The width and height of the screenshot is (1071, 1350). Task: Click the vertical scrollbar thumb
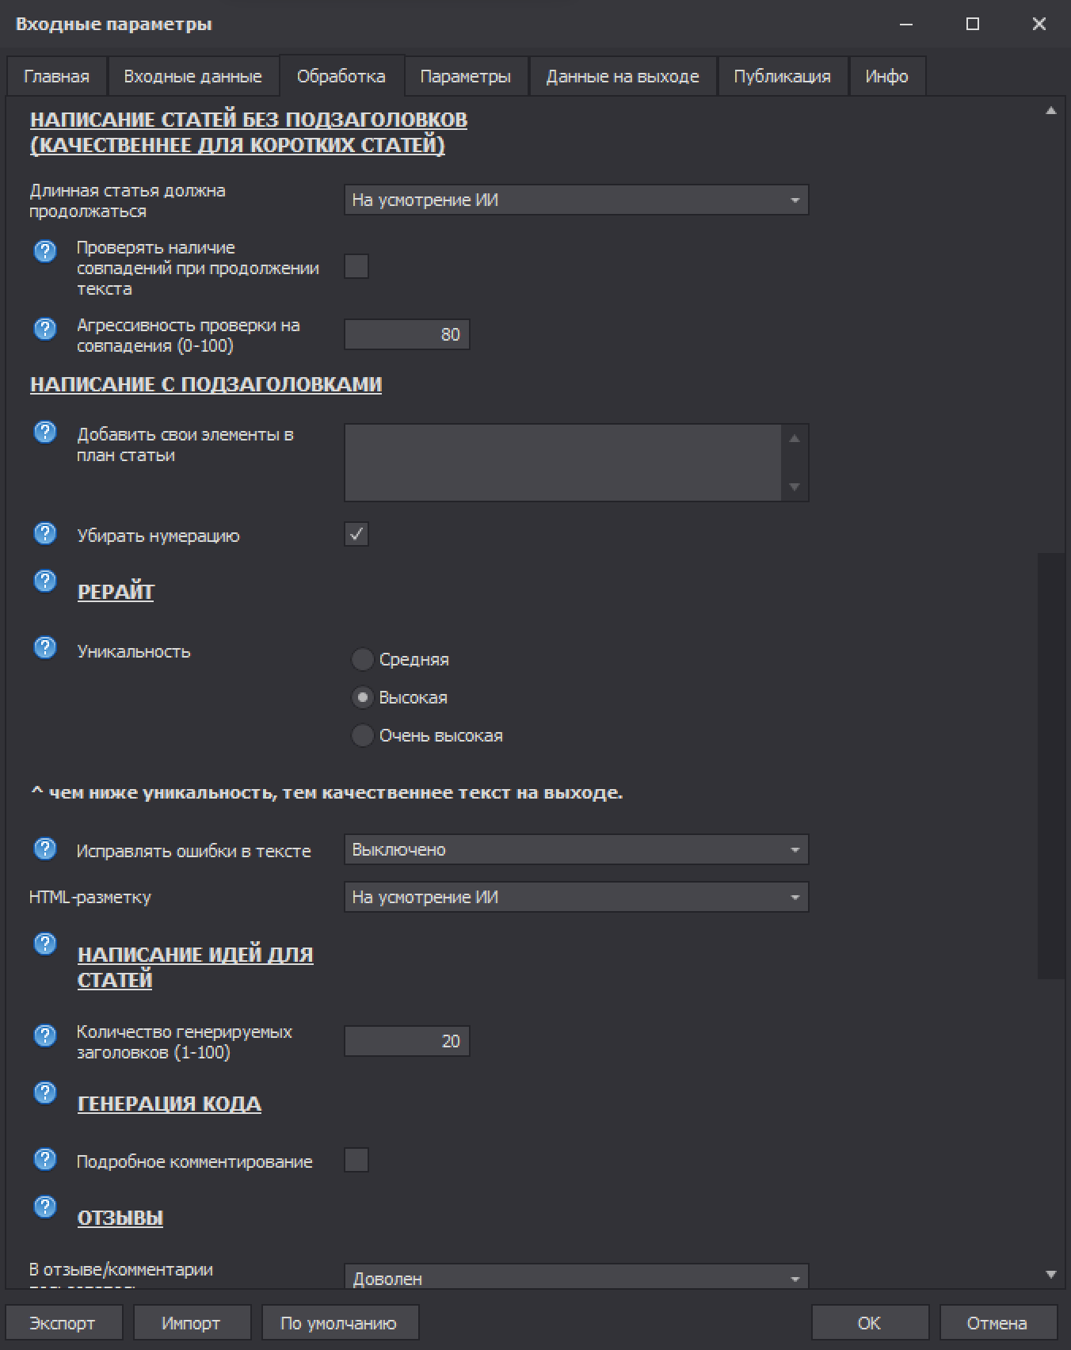(1051, 765)
